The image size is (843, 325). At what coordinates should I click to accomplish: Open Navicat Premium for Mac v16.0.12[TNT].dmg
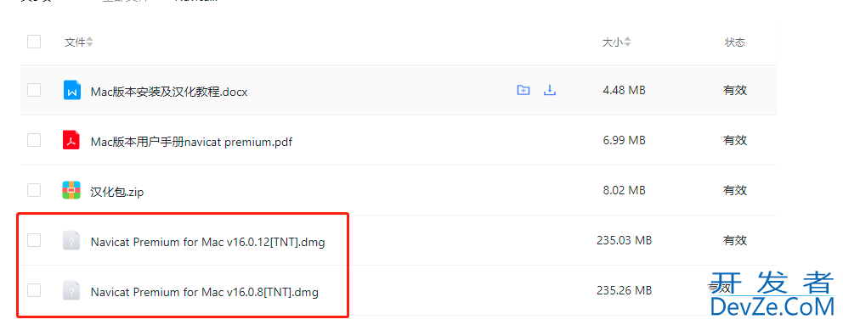click(207, 243)
